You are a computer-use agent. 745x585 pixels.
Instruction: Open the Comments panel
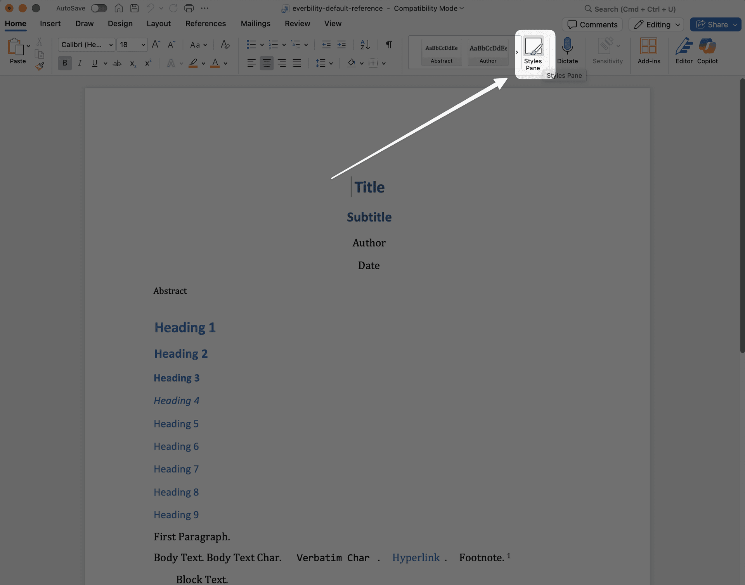pos(592,24)
